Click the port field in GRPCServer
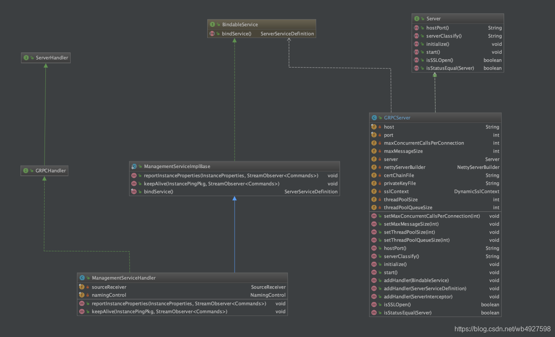 [x=435, y=135]
